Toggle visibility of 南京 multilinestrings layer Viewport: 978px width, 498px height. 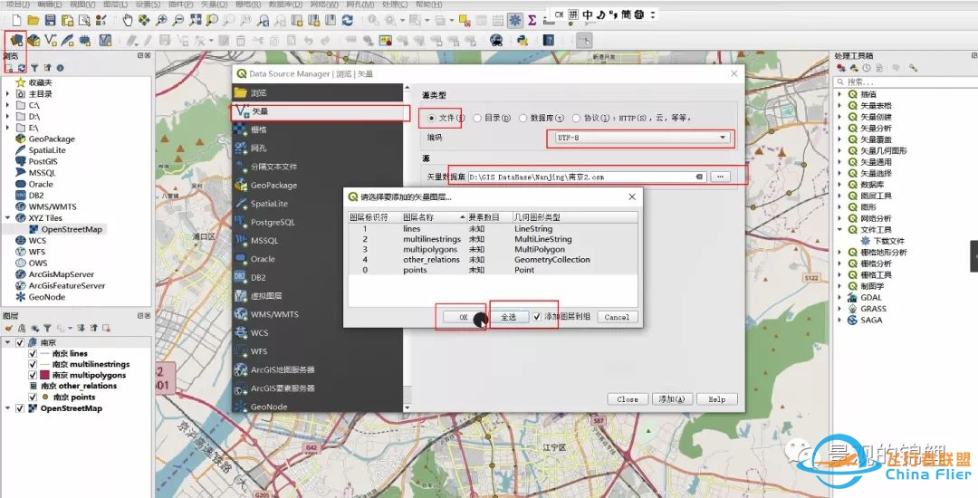point(33,364)
